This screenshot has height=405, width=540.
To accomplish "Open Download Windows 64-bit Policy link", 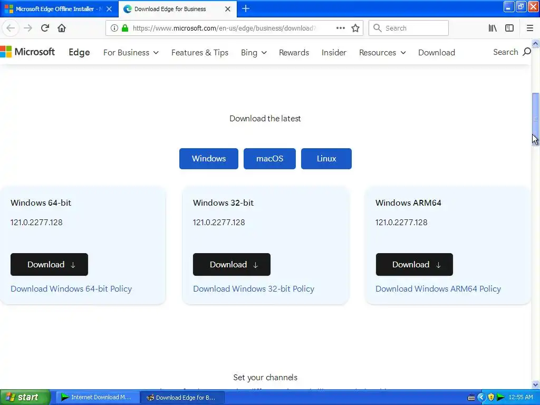I will pyautogui.click(x=71, y=288).
